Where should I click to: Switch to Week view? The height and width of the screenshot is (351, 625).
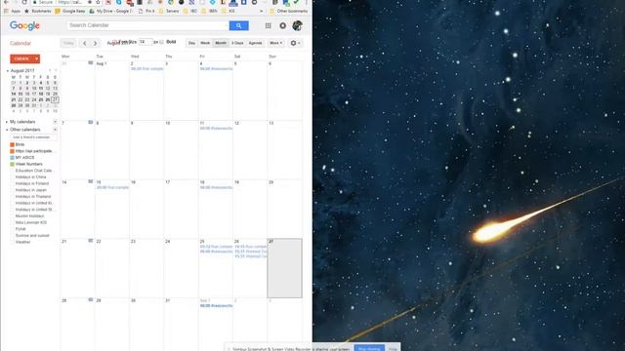coord(205,43)
